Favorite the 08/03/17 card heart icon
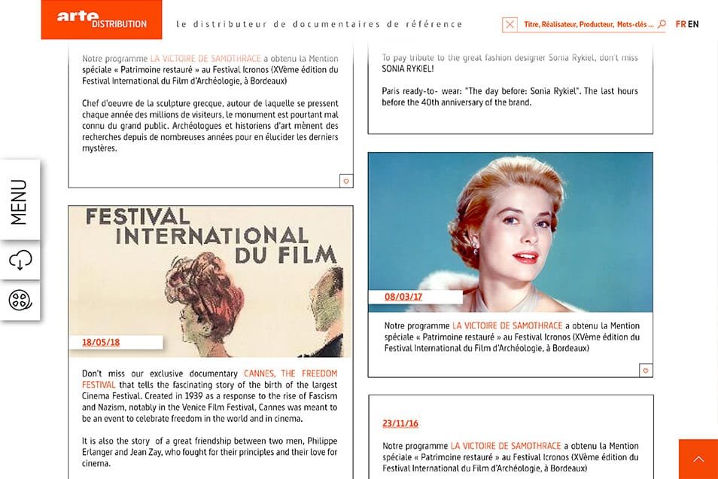 (x=646, y=371)
